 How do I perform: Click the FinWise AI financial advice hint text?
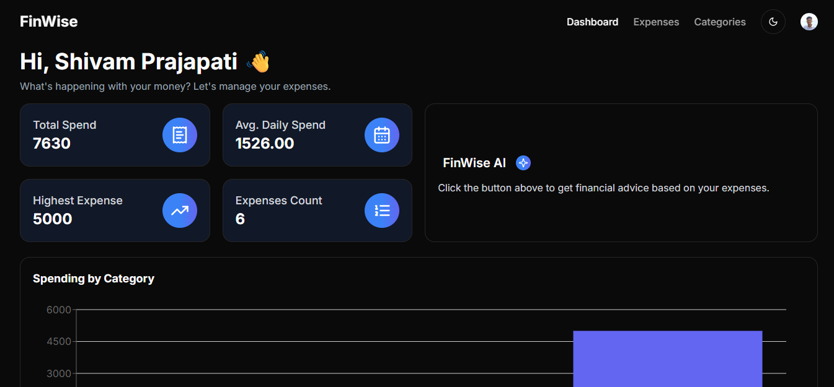pos(603,188)
